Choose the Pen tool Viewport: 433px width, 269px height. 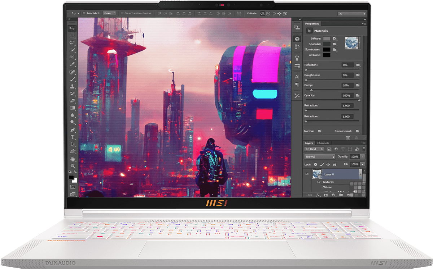point(73,130)
